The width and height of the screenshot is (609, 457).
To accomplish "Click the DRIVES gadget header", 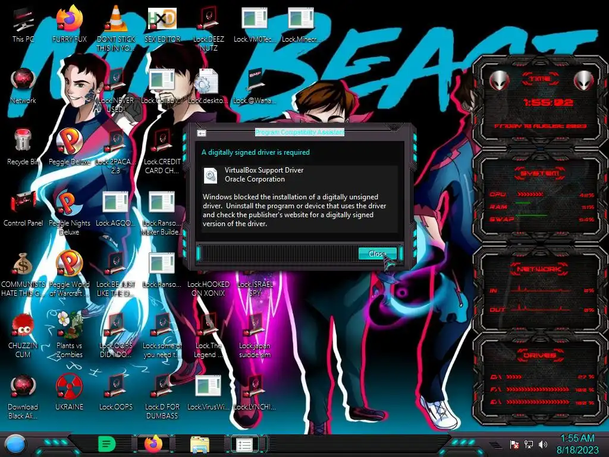I will coord(540,355).
